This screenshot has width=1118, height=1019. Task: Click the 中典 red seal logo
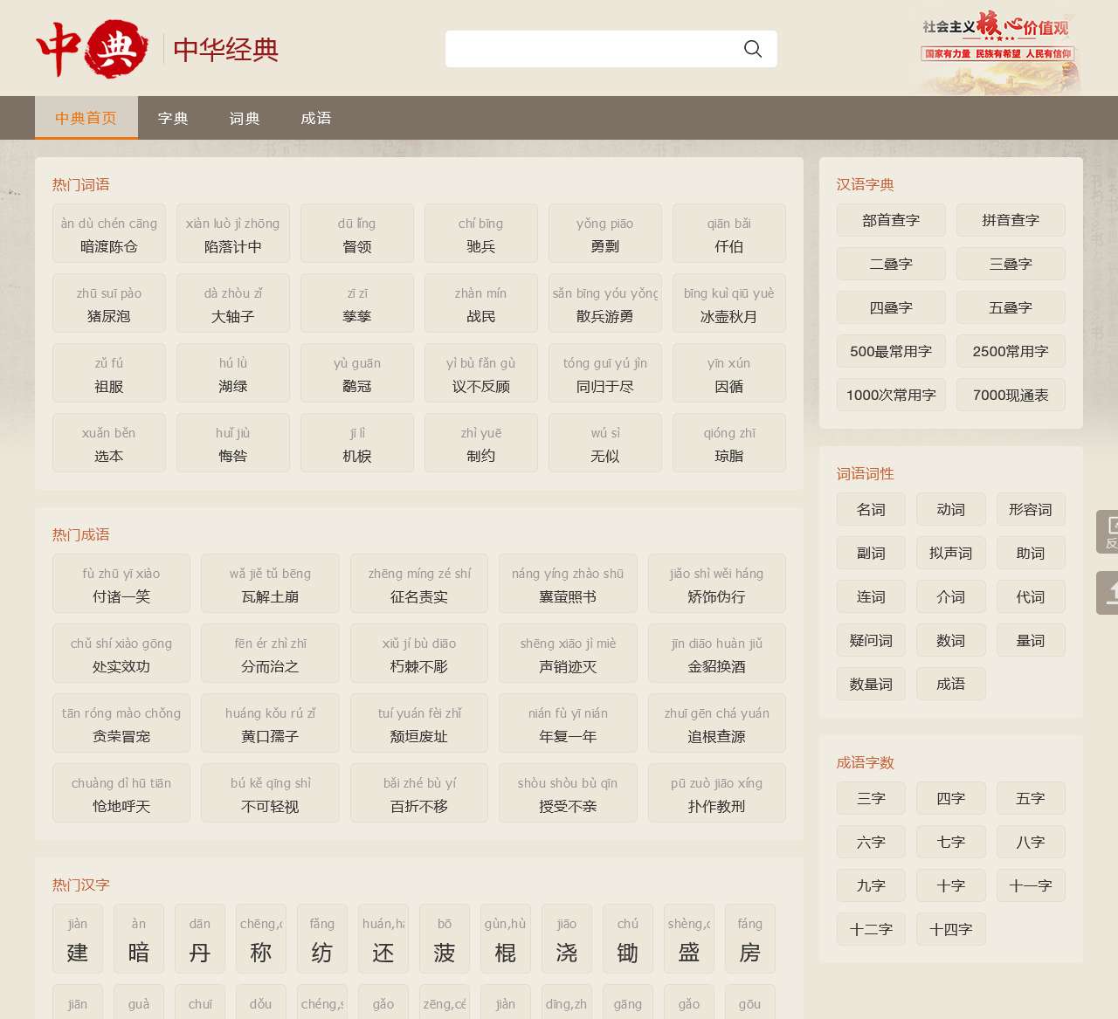[91, 49]
